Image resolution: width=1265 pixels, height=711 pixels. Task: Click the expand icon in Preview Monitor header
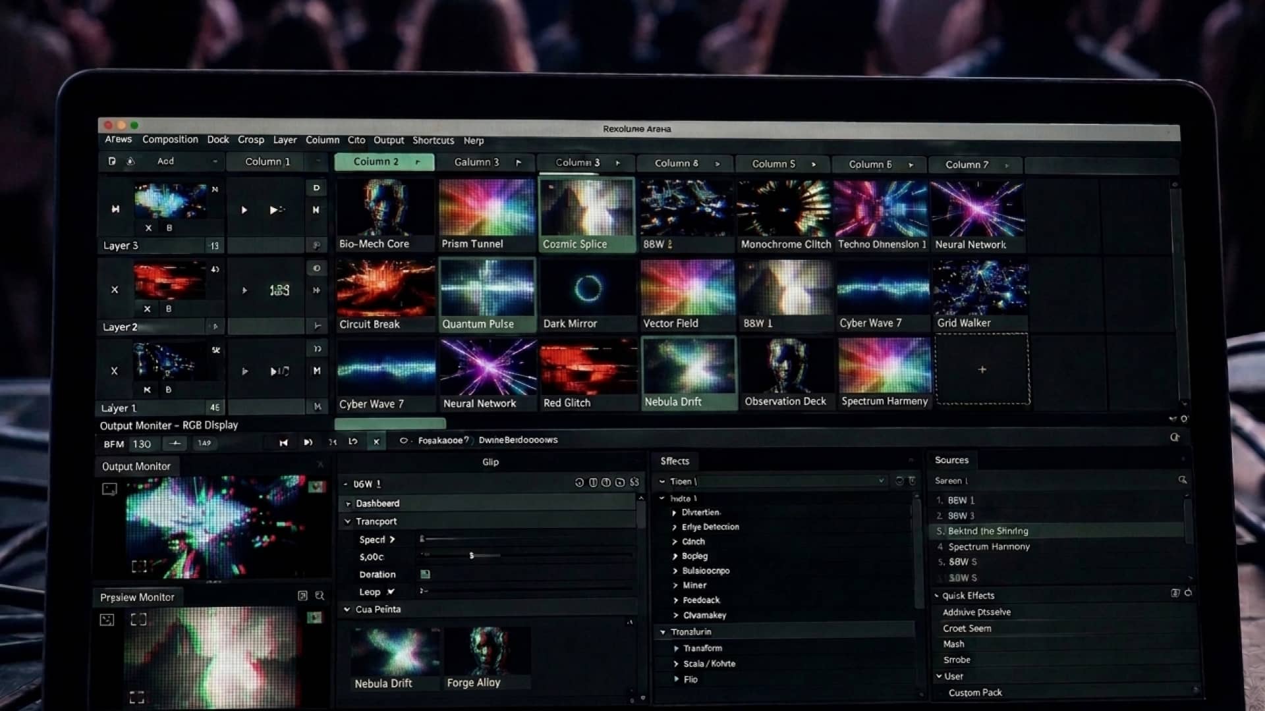302,596
